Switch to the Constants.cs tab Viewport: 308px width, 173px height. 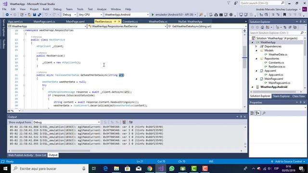[x=130, y=22]
